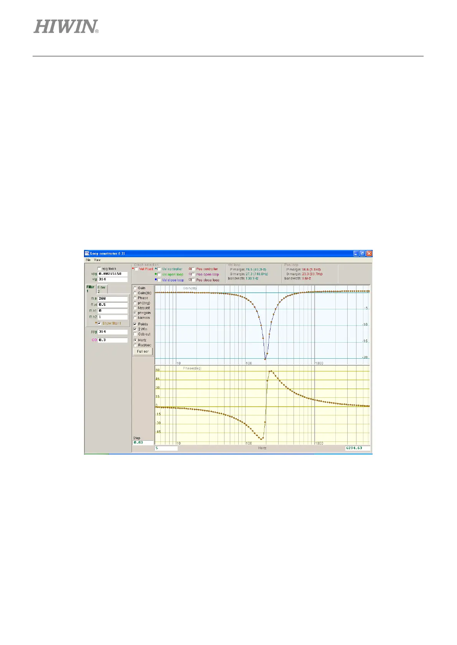Click the f1.k2 field showing 1
This screenshot has height=645, width=457.
(112, 317)
